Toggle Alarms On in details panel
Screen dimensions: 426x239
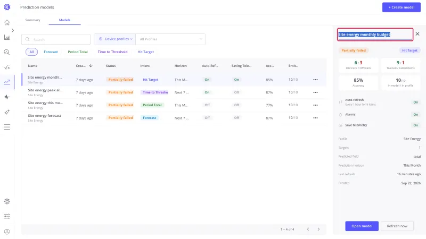click(416, 115)
